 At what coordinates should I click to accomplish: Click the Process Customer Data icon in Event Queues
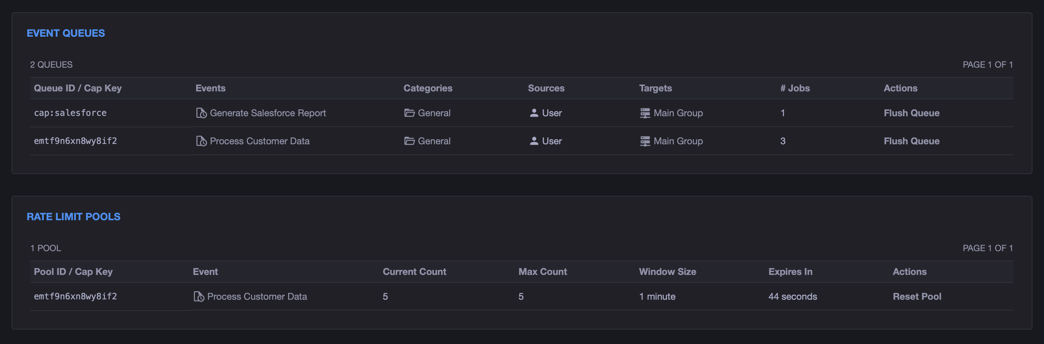click(x=202, y=141)
